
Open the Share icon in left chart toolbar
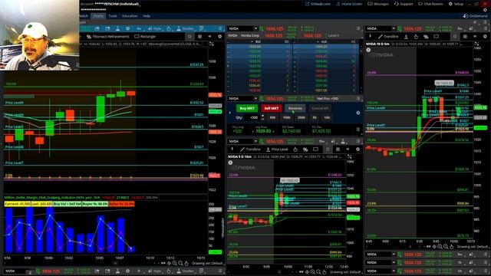point(97,28)
